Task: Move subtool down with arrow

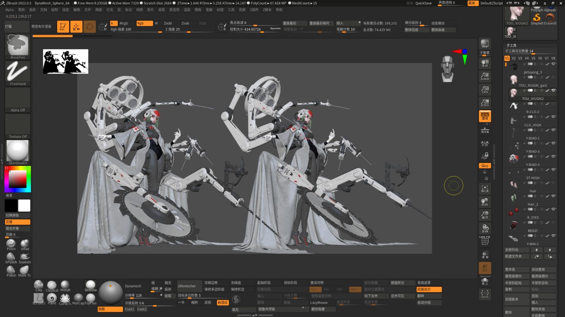Action: [550, 250]
